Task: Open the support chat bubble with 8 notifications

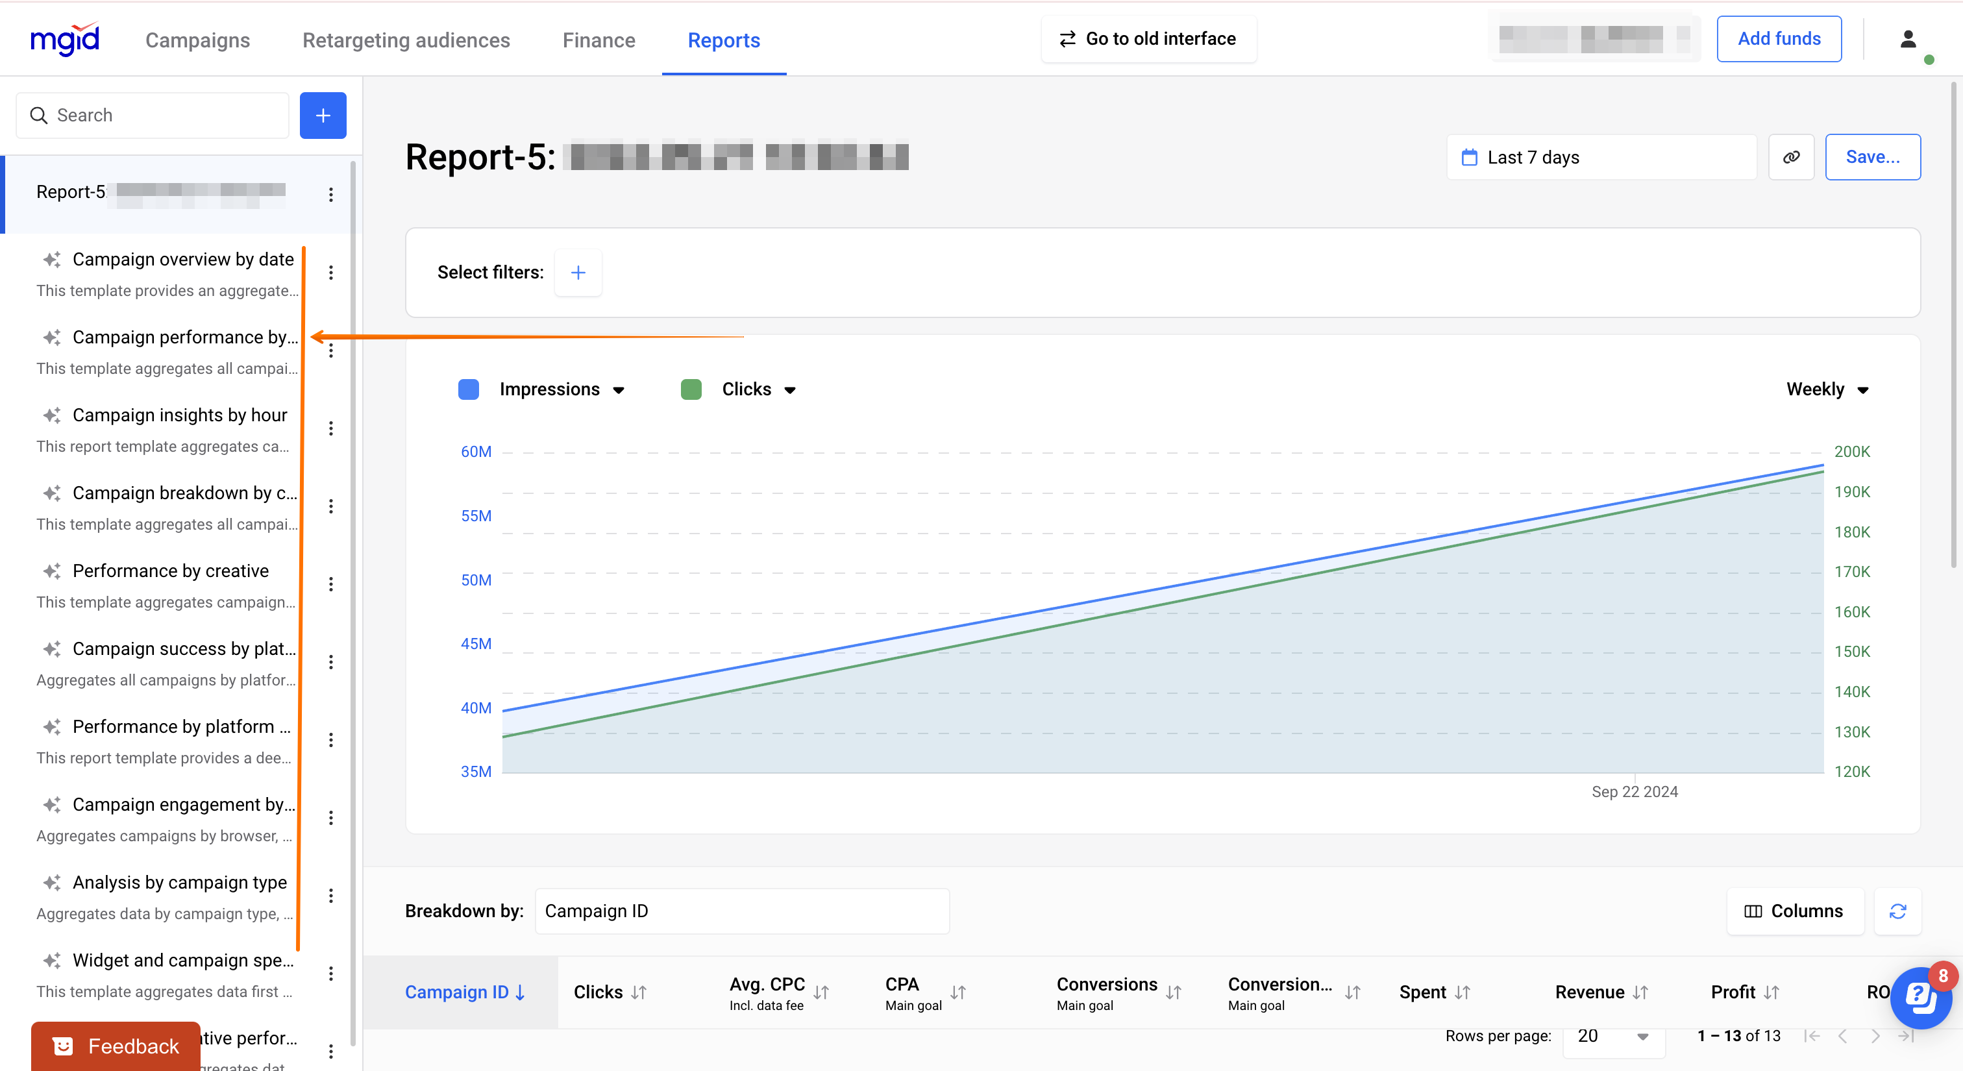Action: click(x=1920, y=998)
